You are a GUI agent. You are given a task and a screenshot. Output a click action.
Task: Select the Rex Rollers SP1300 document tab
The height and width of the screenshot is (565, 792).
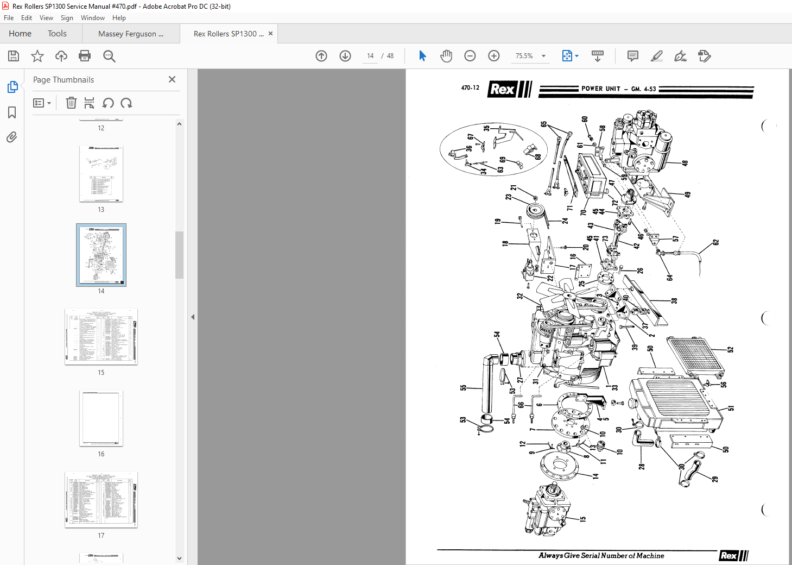point(229,34)
